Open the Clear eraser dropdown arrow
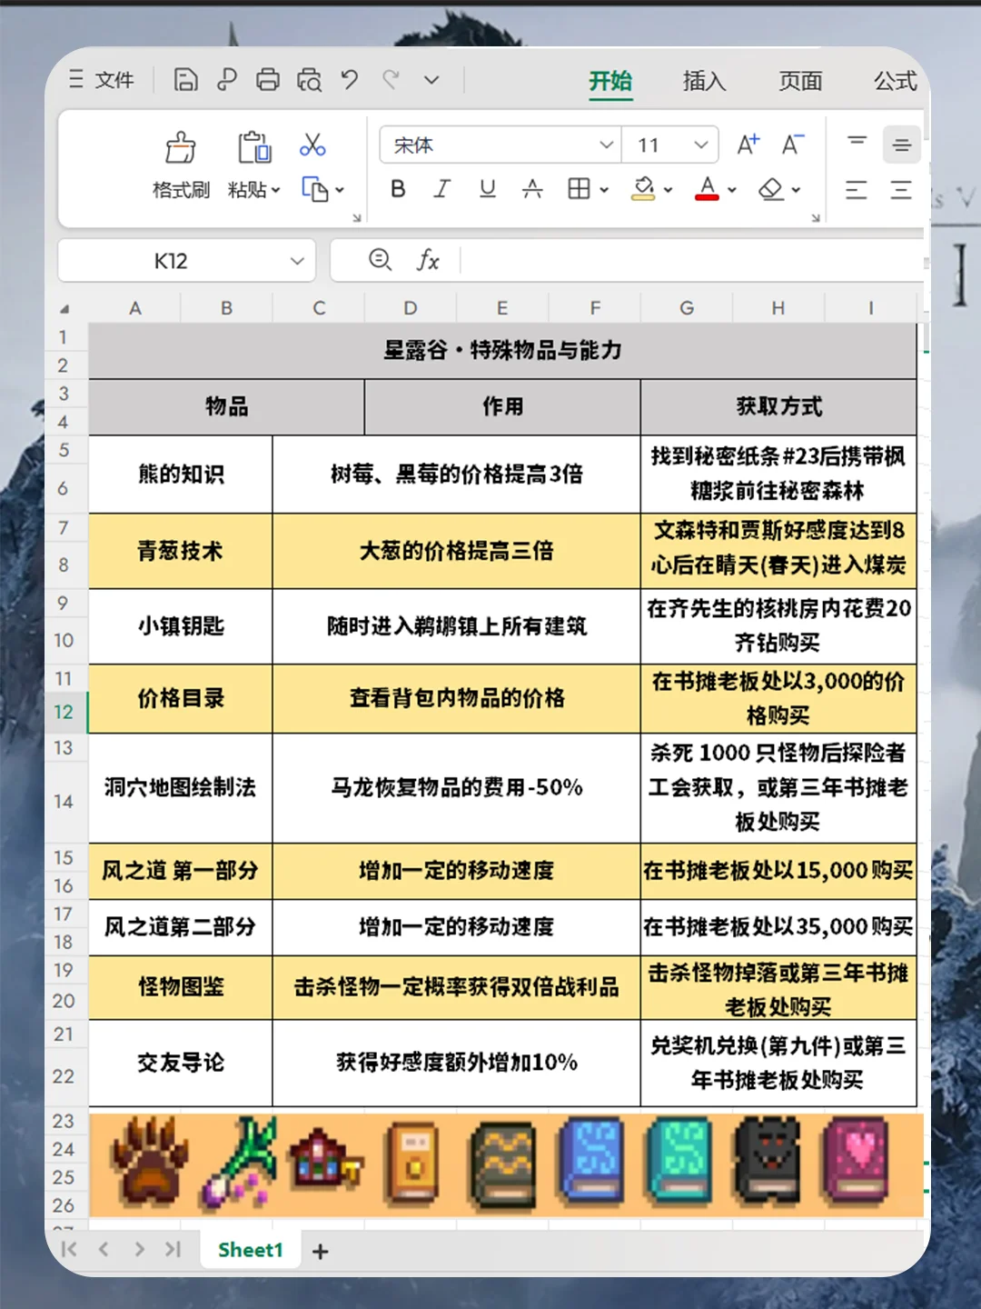The image size is (981, 1309). pyautogui.click(x=797, y=190)
